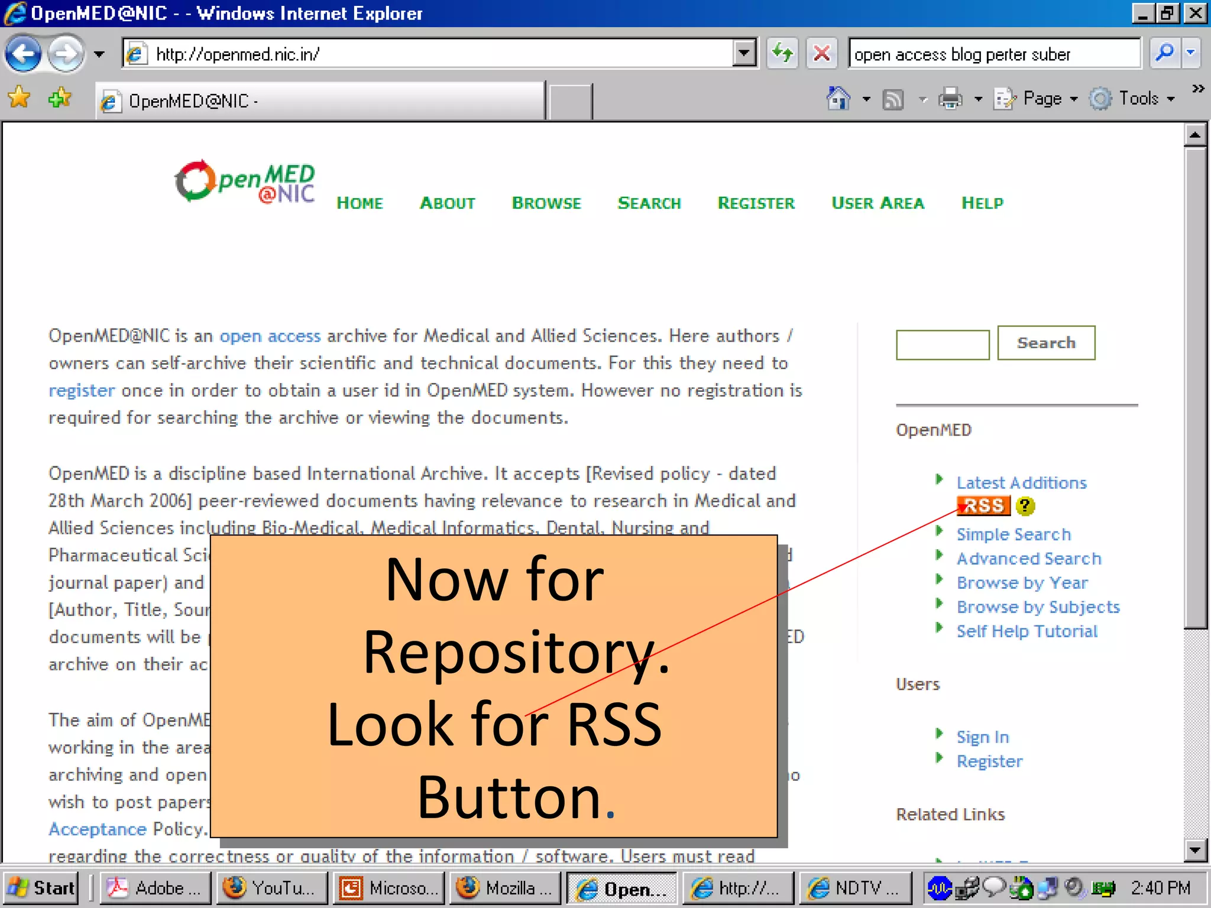This screenshot has width=1211, height=908.
Task: Click the Refresh page icon
Action: (x=782, y=54)
